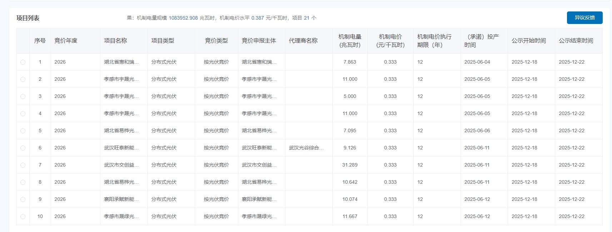Click the 机制电量(兆瓦时) column header
This screenshot has width=612, height=232.
[350, 41]
